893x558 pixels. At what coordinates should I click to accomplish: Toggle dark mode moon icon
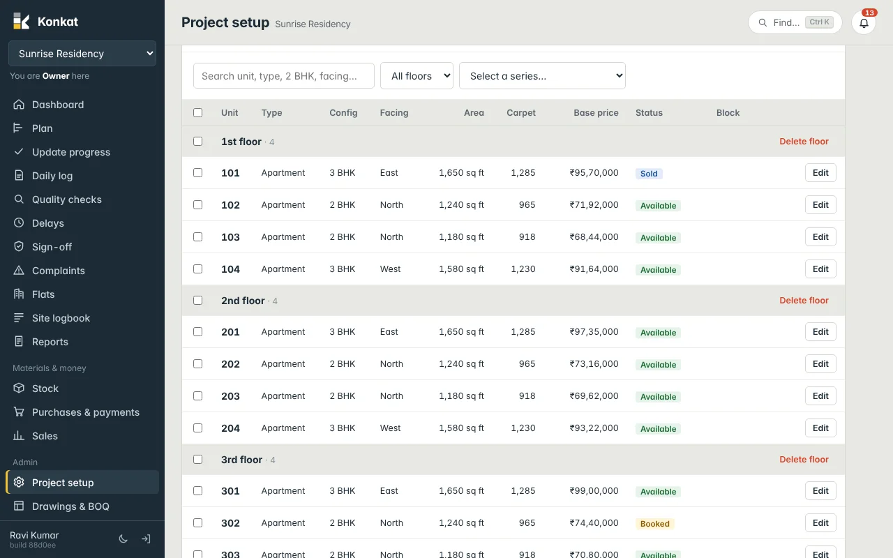click(123, 538)
